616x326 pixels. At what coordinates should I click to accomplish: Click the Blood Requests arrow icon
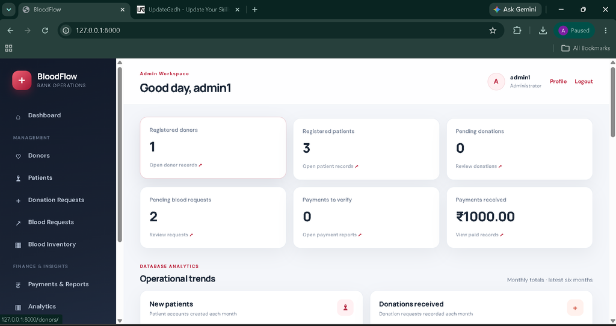coord(18,223)
